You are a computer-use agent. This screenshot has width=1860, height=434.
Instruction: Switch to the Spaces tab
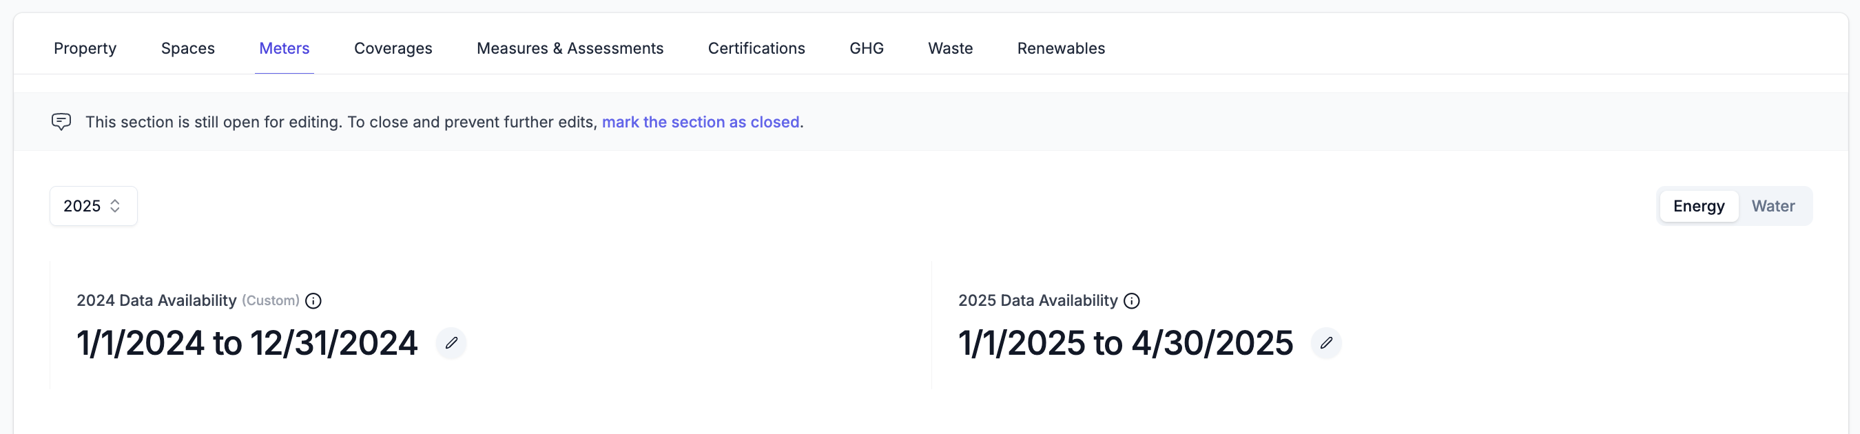[x=188, y=48]
